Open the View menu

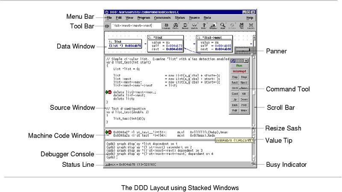click(130, 18)
